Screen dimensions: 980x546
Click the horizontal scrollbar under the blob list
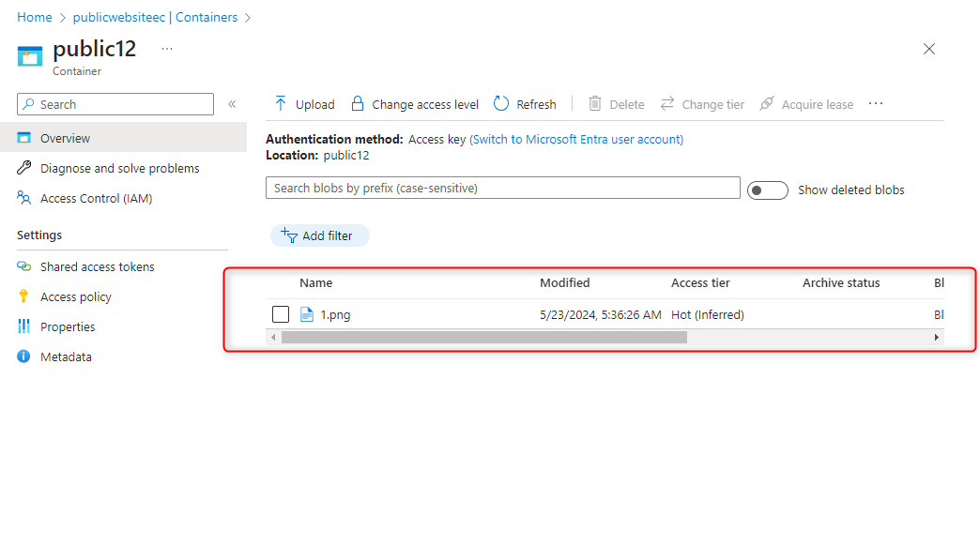tap(483, 337)
